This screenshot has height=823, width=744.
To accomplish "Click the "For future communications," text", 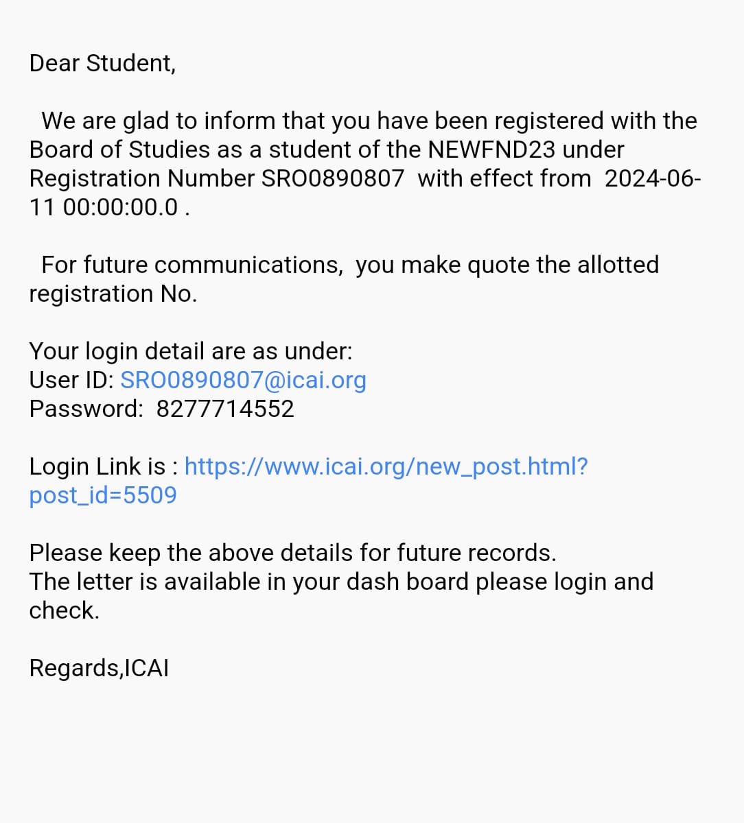I will coord(191,265).
